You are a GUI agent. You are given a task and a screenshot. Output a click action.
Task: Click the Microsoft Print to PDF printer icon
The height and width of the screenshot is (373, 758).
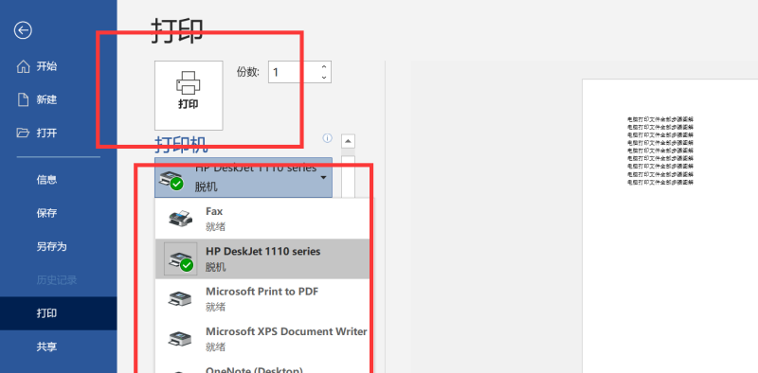180,299
